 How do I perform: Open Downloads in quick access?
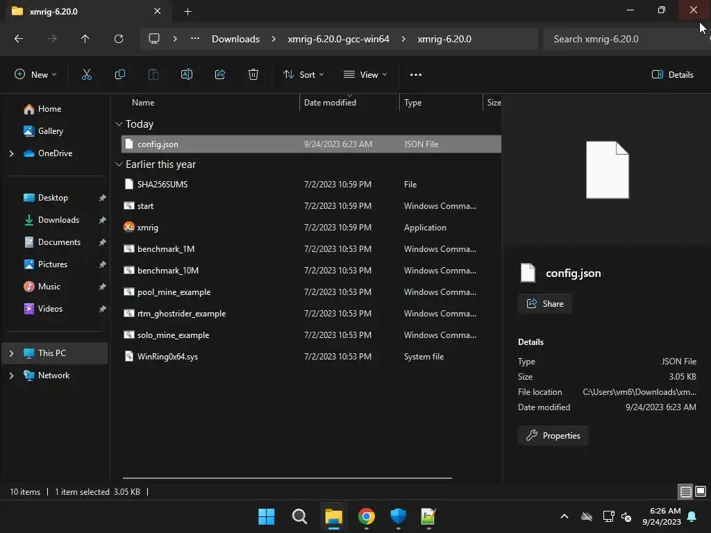pyautogui.click(x=58, y=220)
